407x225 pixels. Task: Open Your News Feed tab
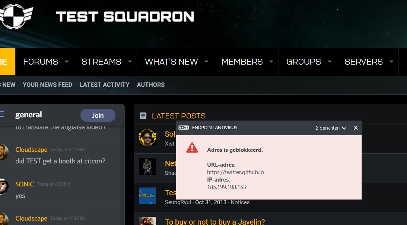(x=47, y=85)
